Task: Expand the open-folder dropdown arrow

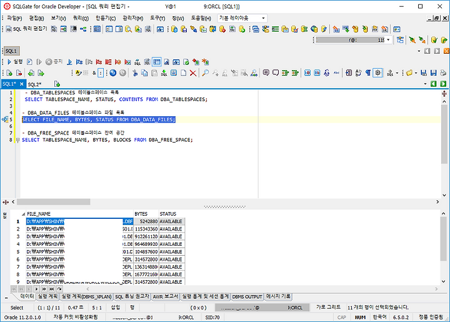Action: coord(416,73)
